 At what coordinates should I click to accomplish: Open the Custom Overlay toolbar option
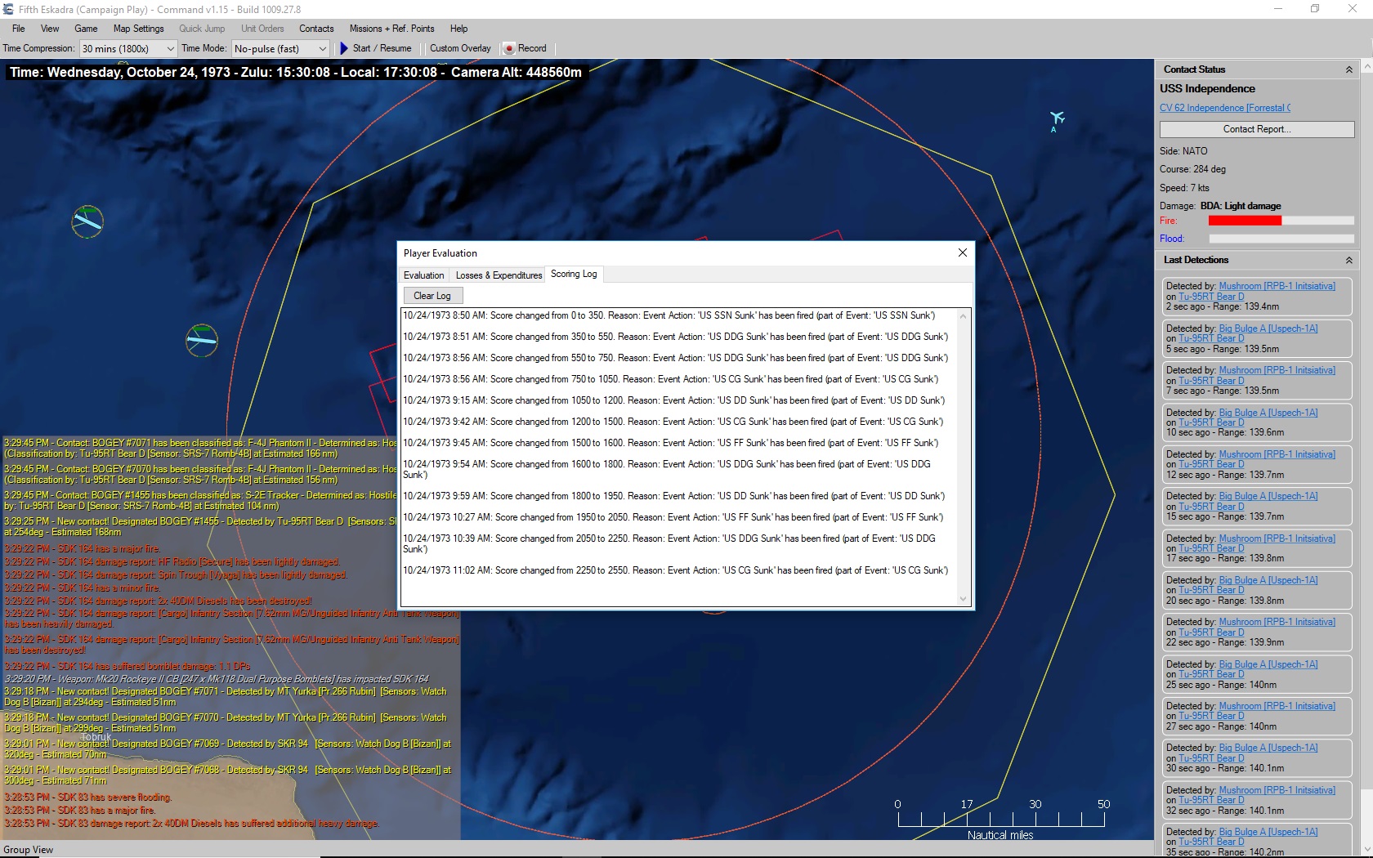click(460, 48)
